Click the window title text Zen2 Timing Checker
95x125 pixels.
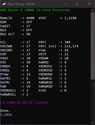22,4
